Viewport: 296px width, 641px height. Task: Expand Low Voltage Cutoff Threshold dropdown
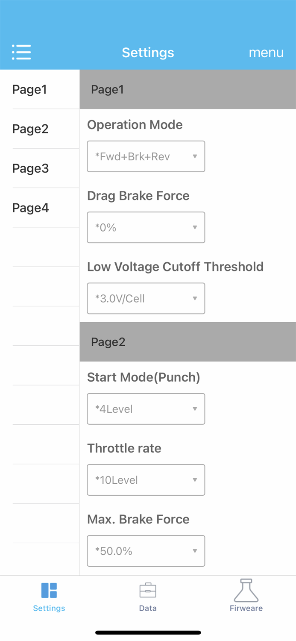146,298
